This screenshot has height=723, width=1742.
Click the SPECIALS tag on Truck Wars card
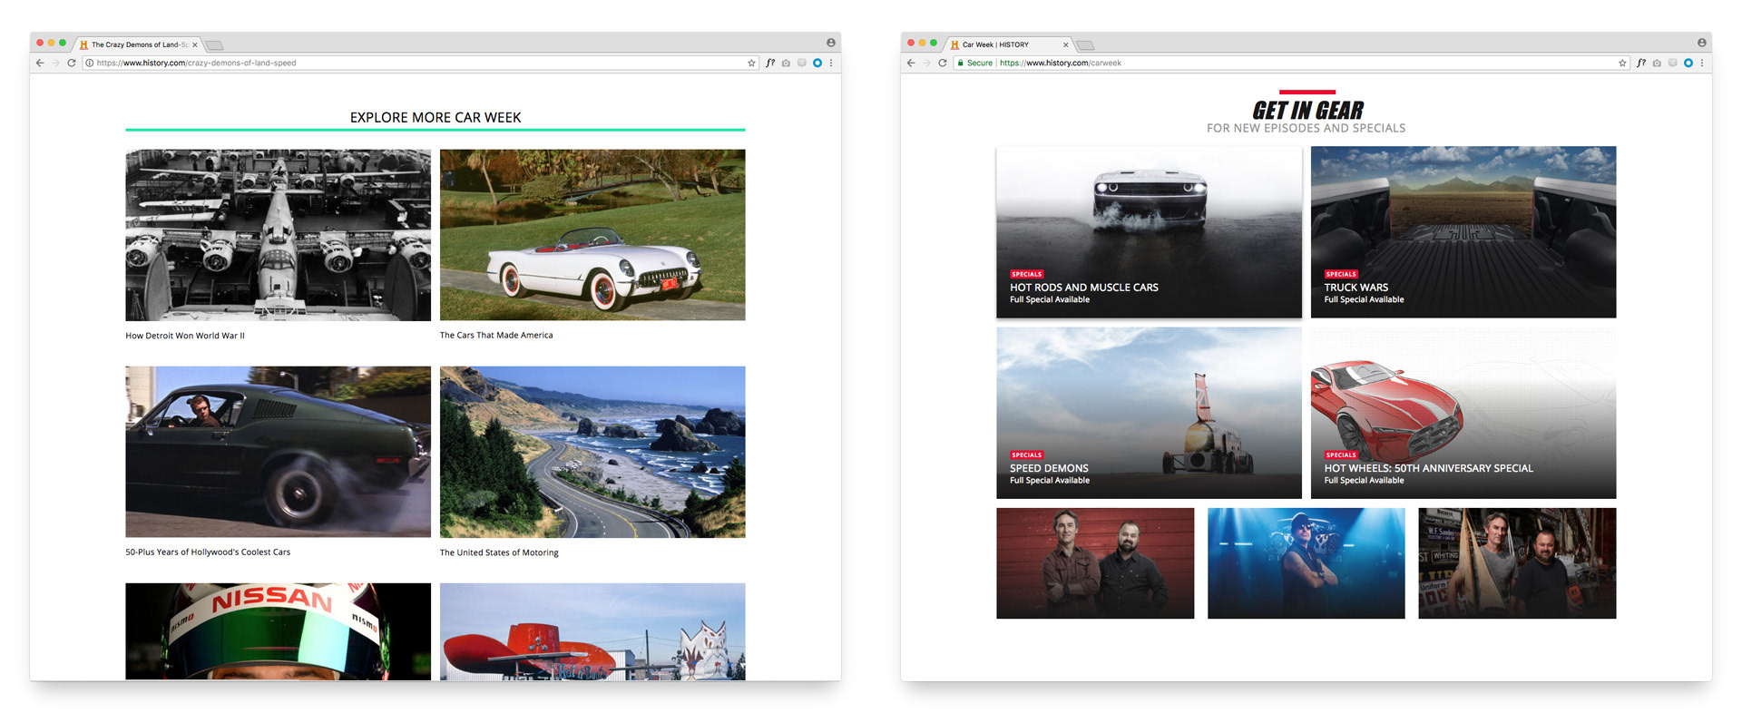coord(1341,274)
